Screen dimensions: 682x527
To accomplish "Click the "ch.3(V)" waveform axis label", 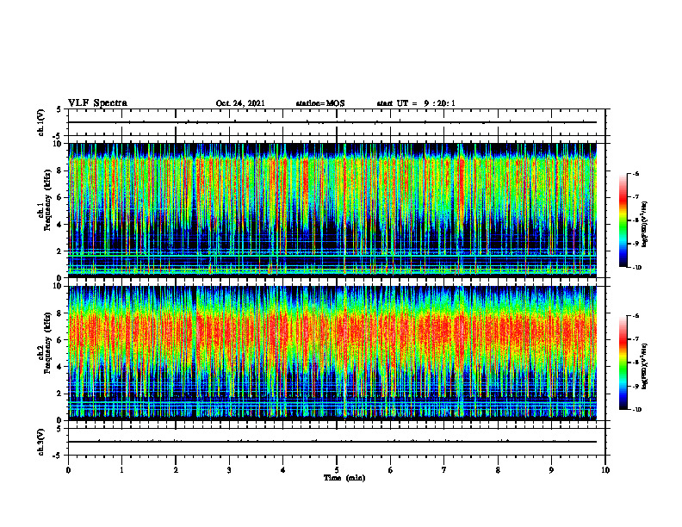I will point(41,442).
